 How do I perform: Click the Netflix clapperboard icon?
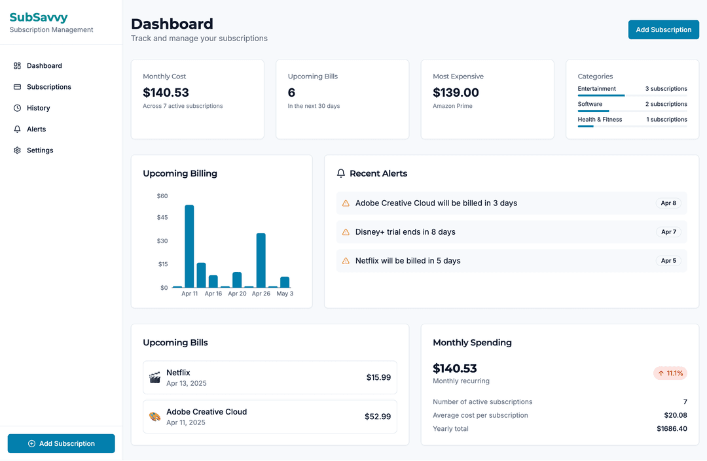coord(154,377)
